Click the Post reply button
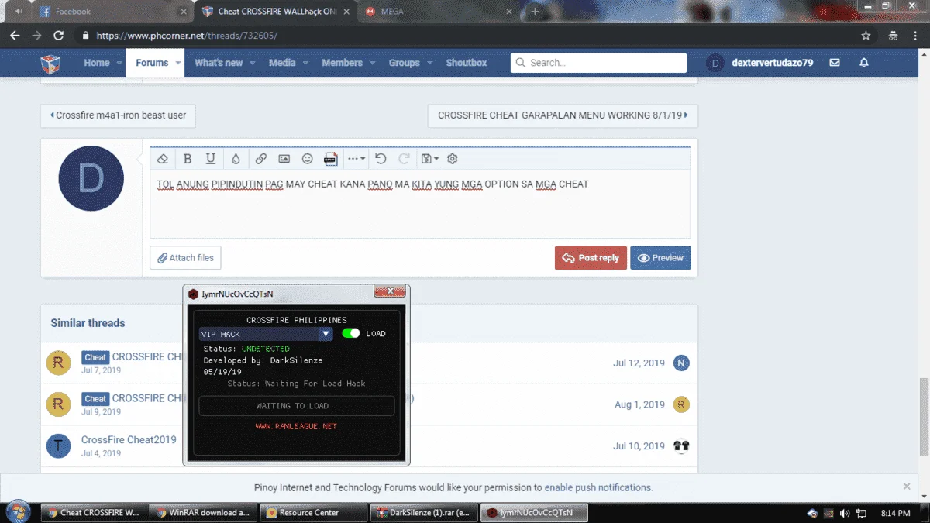 coord(591,258)
